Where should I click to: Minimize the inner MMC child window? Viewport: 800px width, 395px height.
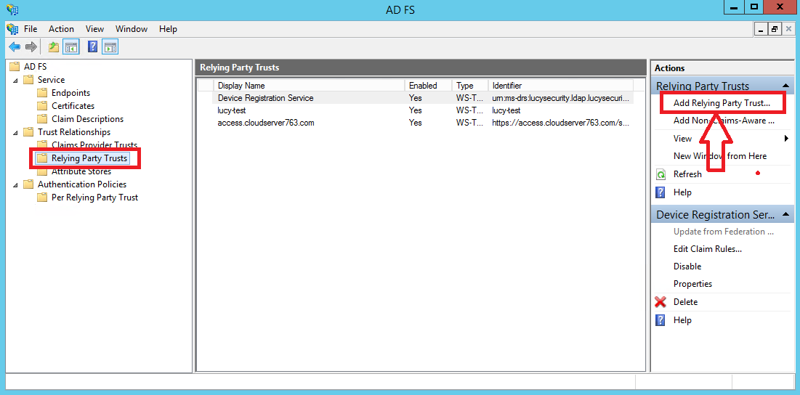tap(761, 30)
